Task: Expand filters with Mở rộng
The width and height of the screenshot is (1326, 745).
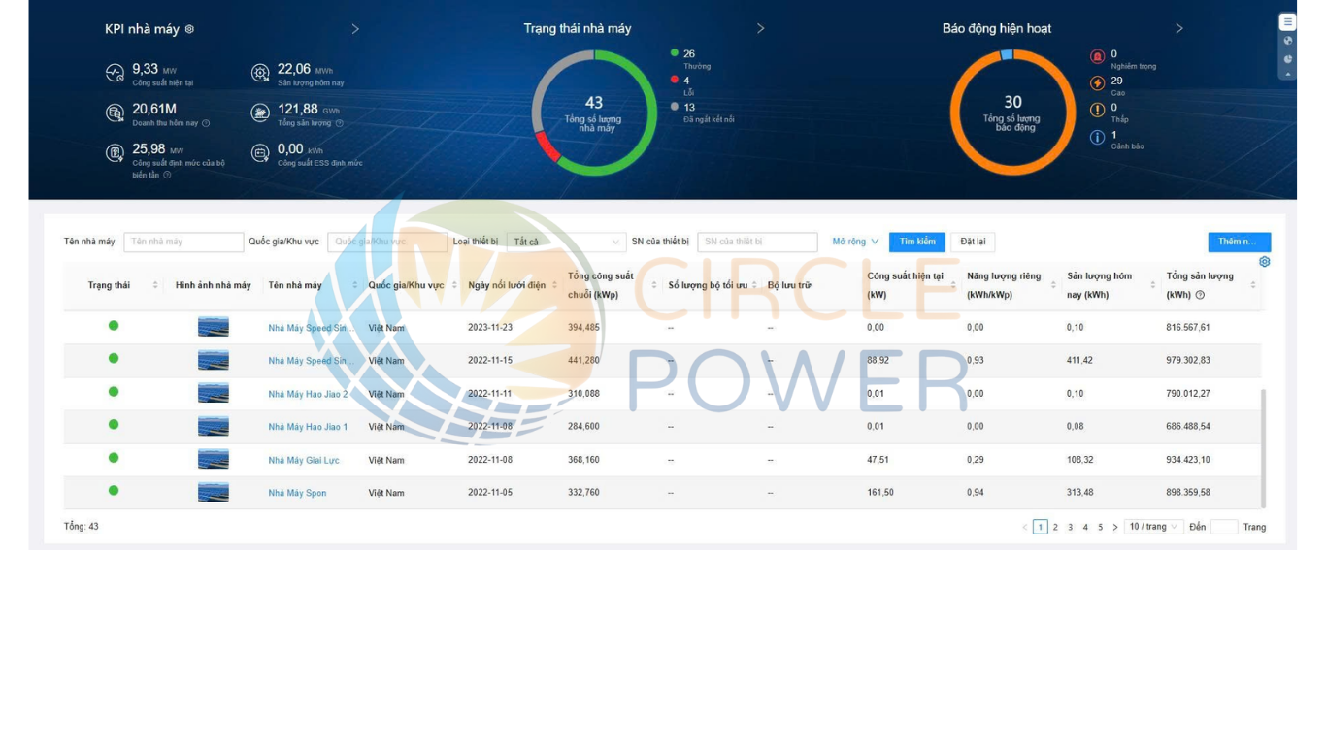Action: coord(855,242)
